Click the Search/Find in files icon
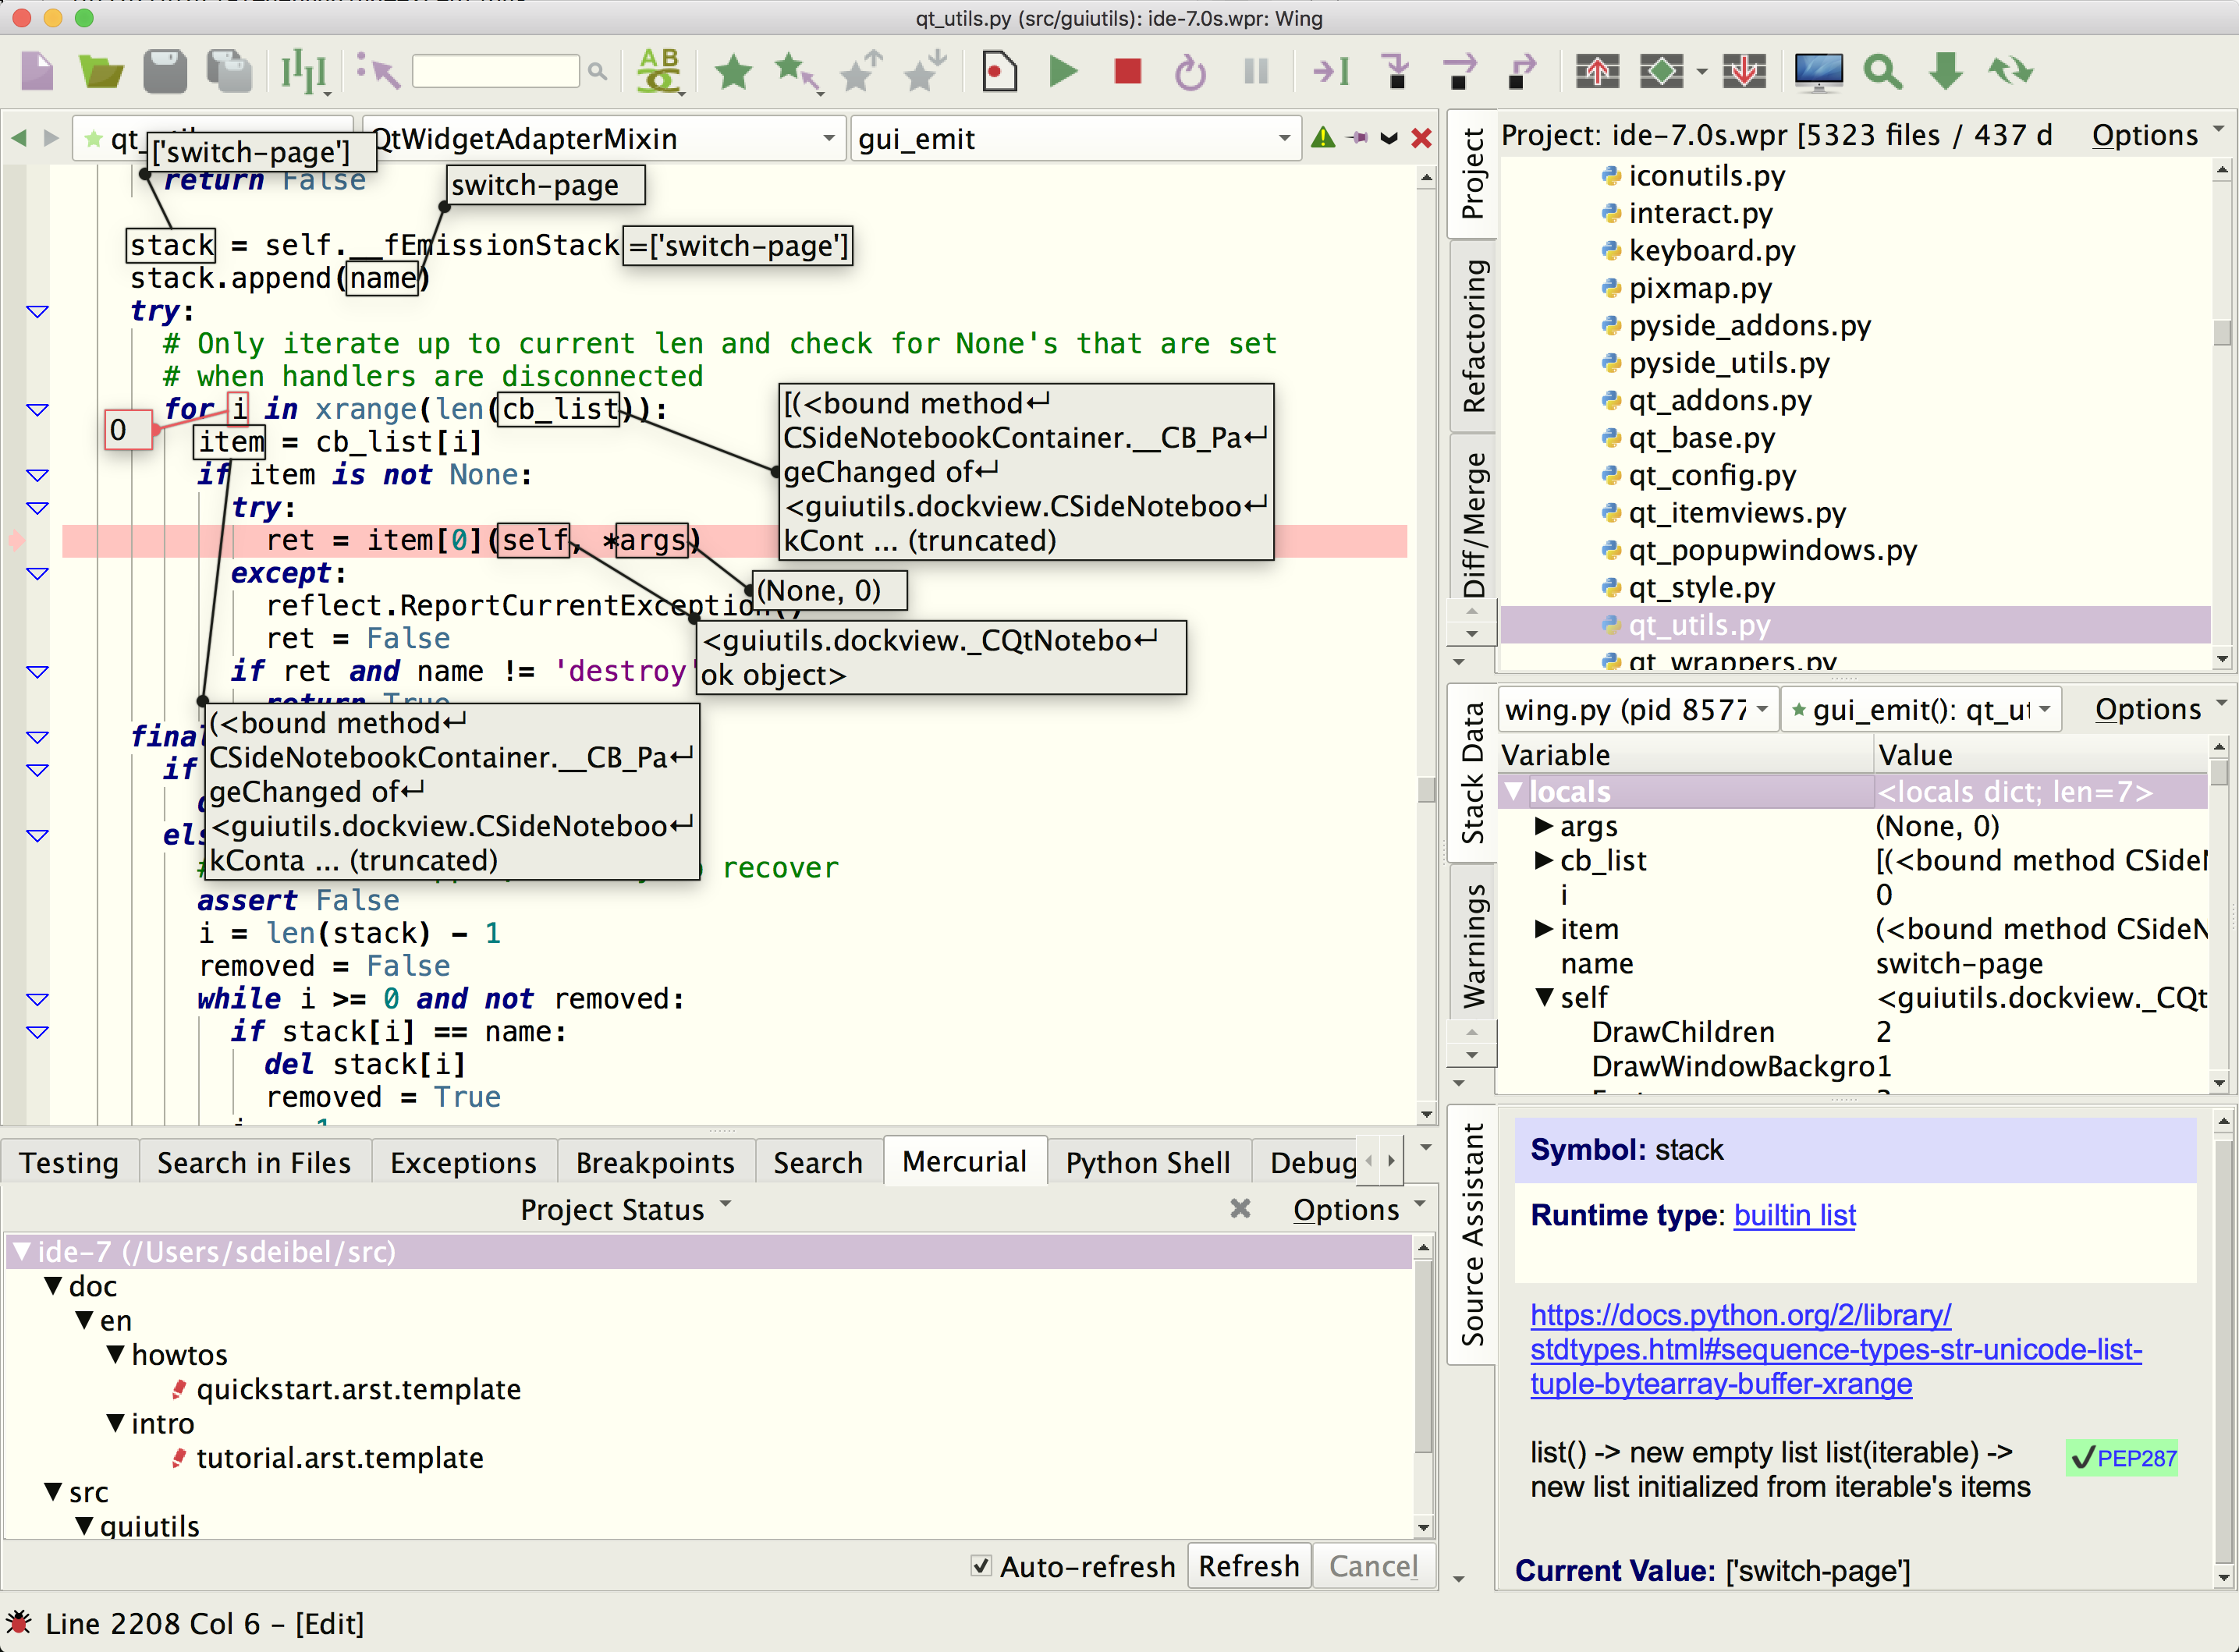Image resolution: width=2239 pixels, height=1652 pixels. point(1886,69)
